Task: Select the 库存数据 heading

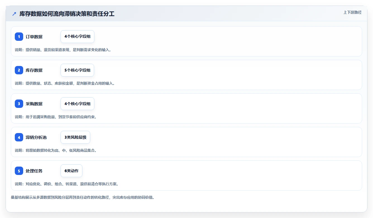Action: (34, 70)
